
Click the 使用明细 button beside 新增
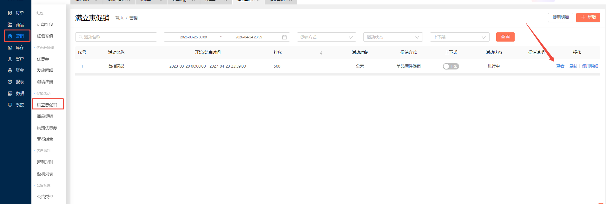(560, 17)
